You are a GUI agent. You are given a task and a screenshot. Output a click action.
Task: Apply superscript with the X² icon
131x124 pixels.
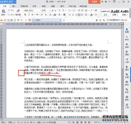(x=42, y=15)
